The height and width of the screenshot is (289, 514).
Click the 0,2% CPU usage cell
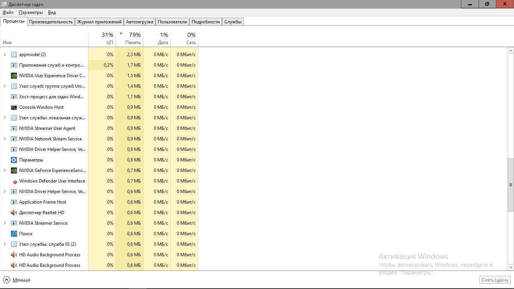[x=102, y=65]
